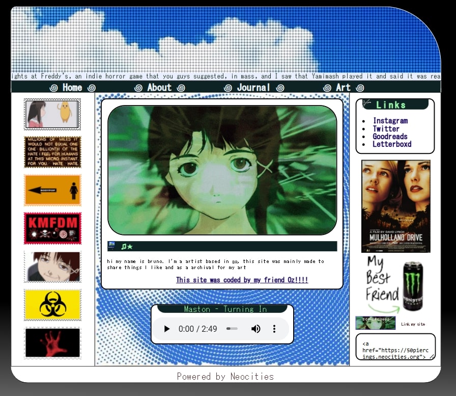Screen dimensions: 456x396
Task: Click the KMFDM stamp image
Action: click(52, 228)
